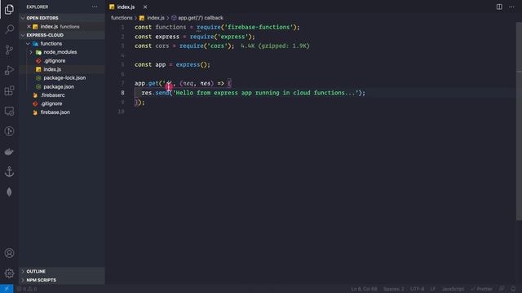Click the EXPLORER panel title
This screenshot has width=522, height=293.
point(38,7)
